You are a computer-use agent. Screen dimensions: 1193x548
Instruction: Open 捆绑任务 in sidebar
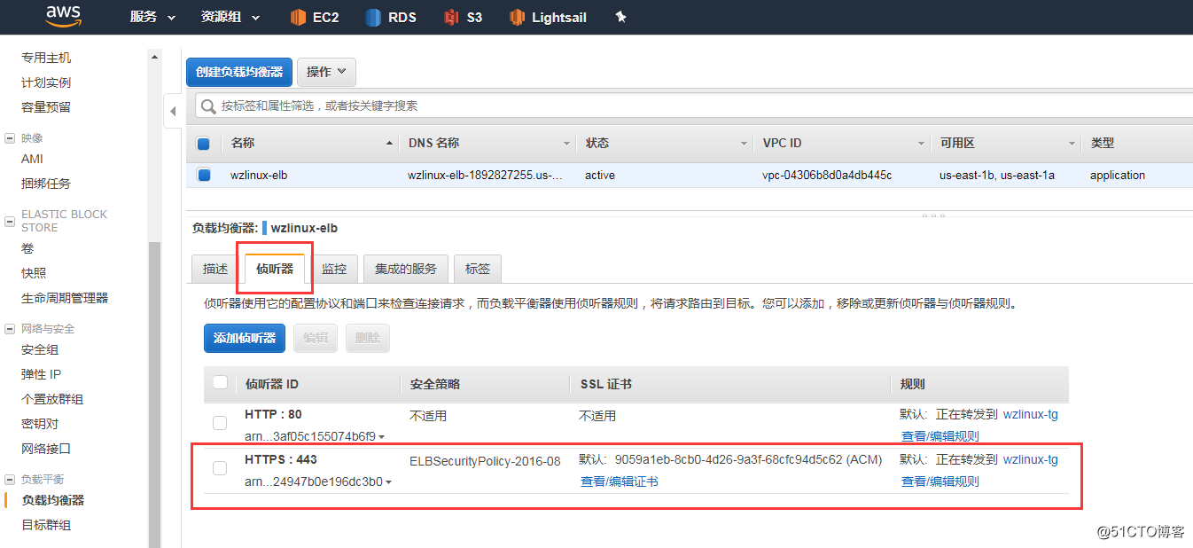click(x=46, y=184)
